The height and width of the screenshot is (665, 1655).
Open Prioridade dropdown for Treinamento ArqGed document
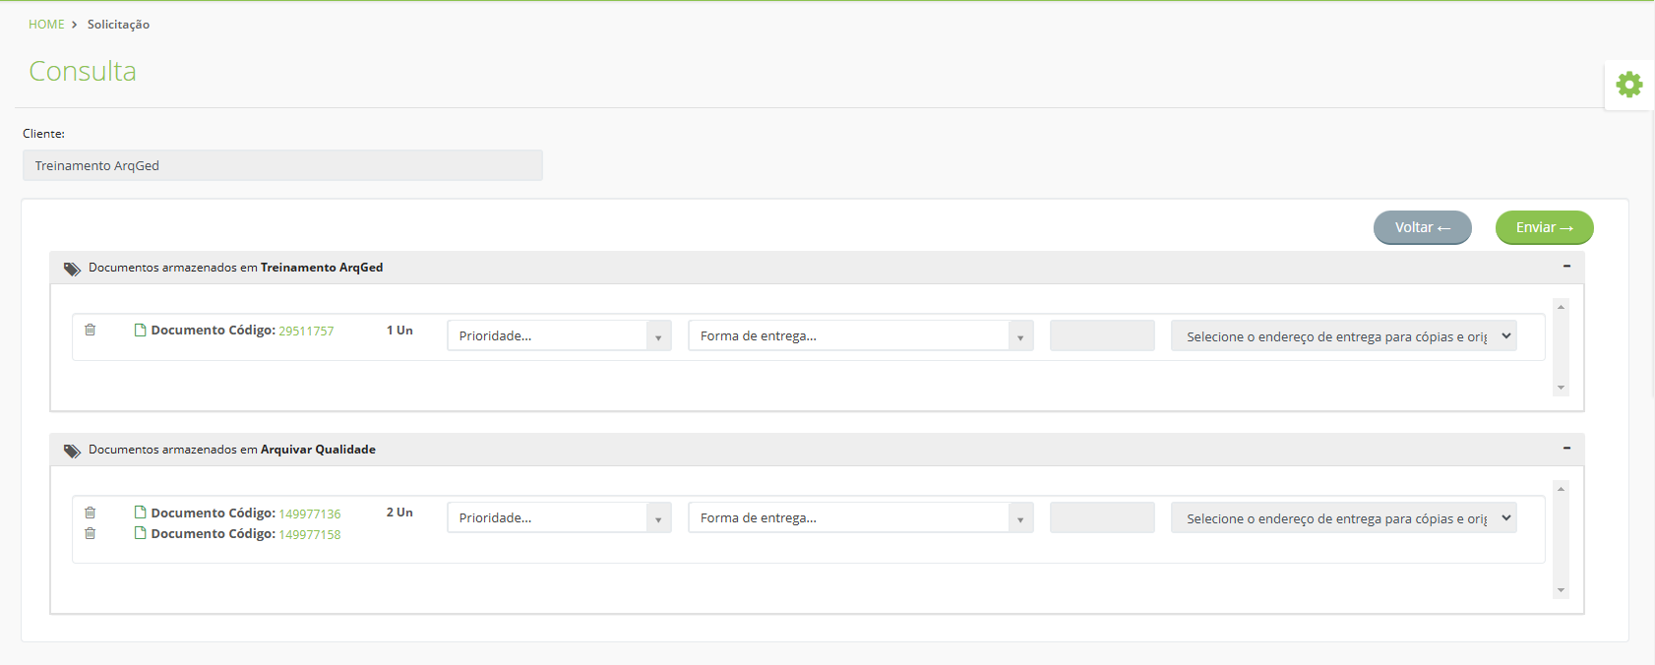(559, 335)
